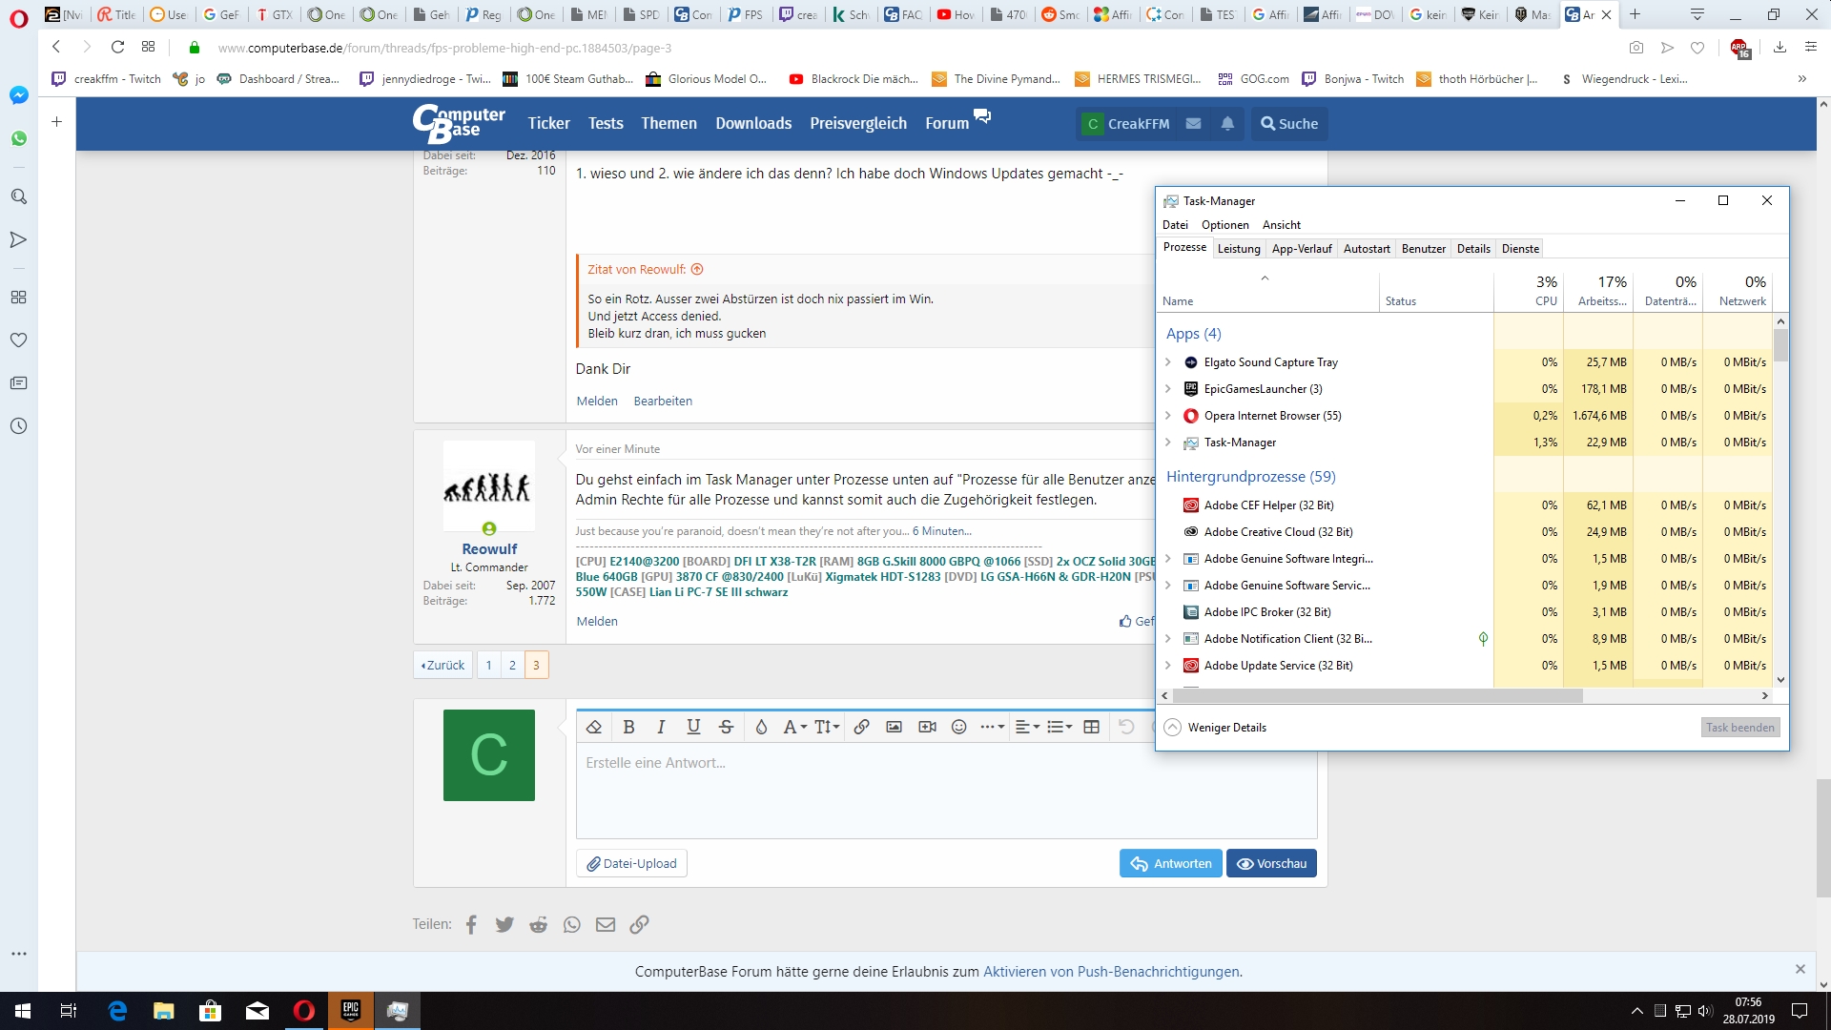The image size is (1831, 1030).
Task: Share thread on Reddit
Action: [x=539, y=924]
